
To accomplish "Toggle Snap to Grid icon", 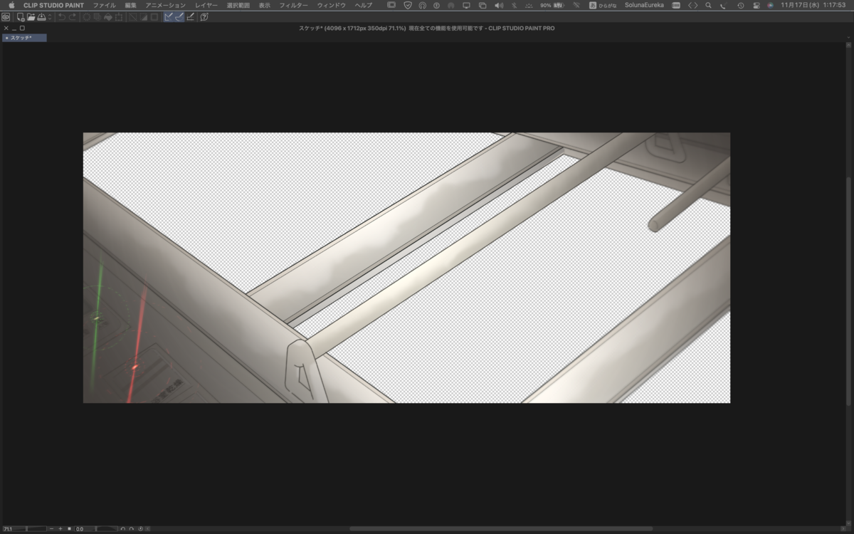I will point(190,17).
